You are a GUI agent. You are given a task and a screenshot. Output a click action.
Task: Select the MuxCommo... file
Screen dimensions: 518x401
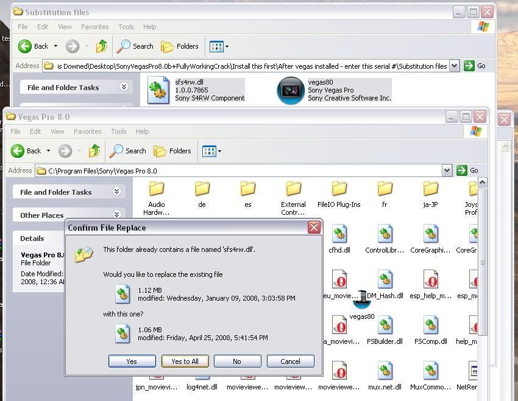point(430,376)
